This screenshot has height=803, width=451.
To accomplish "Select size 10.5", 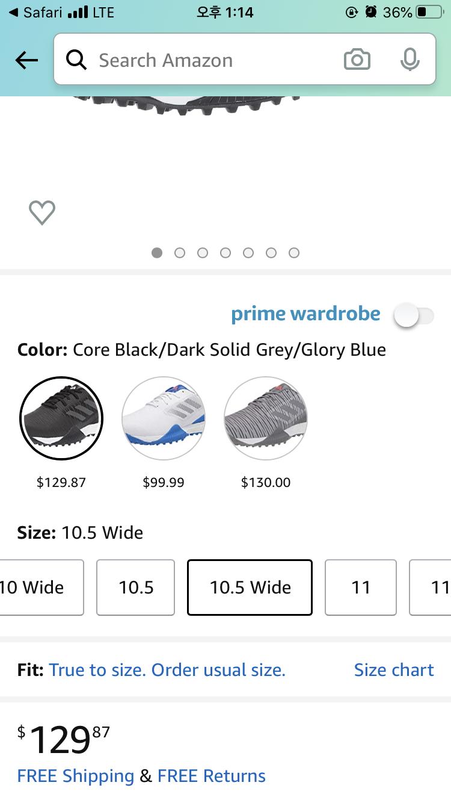I will [136, 588].
